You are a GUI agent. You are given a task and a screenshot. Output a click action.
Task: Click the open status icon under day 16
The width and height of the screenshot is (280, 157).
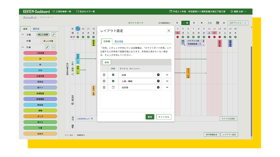pos(83,37)
